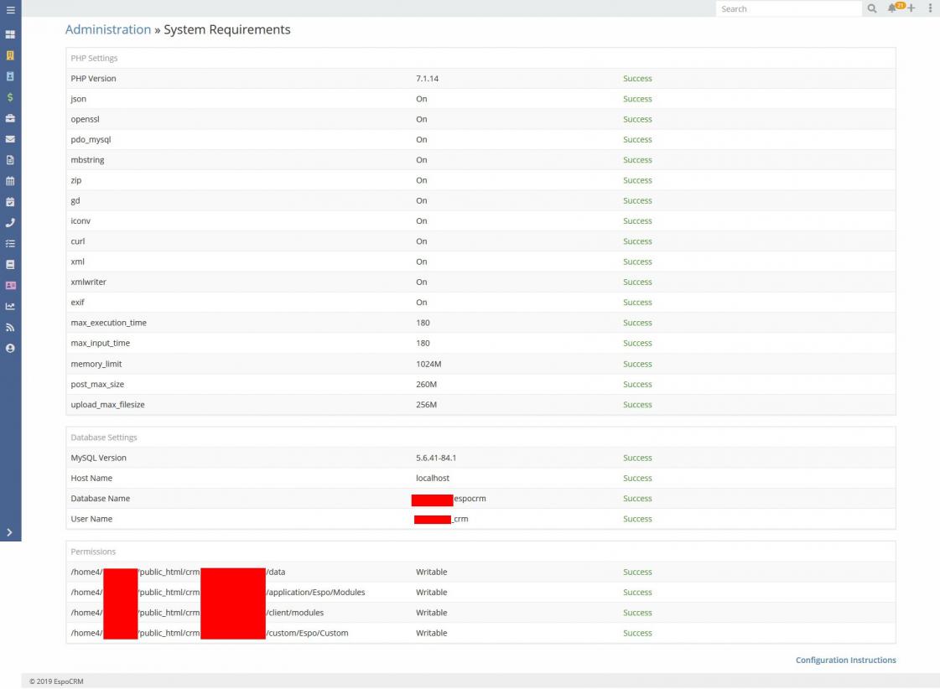The width and height of the screenshot is (940, 689).
Task: Open Emails via the envelope icon
Action: click(x=10, y=139)
